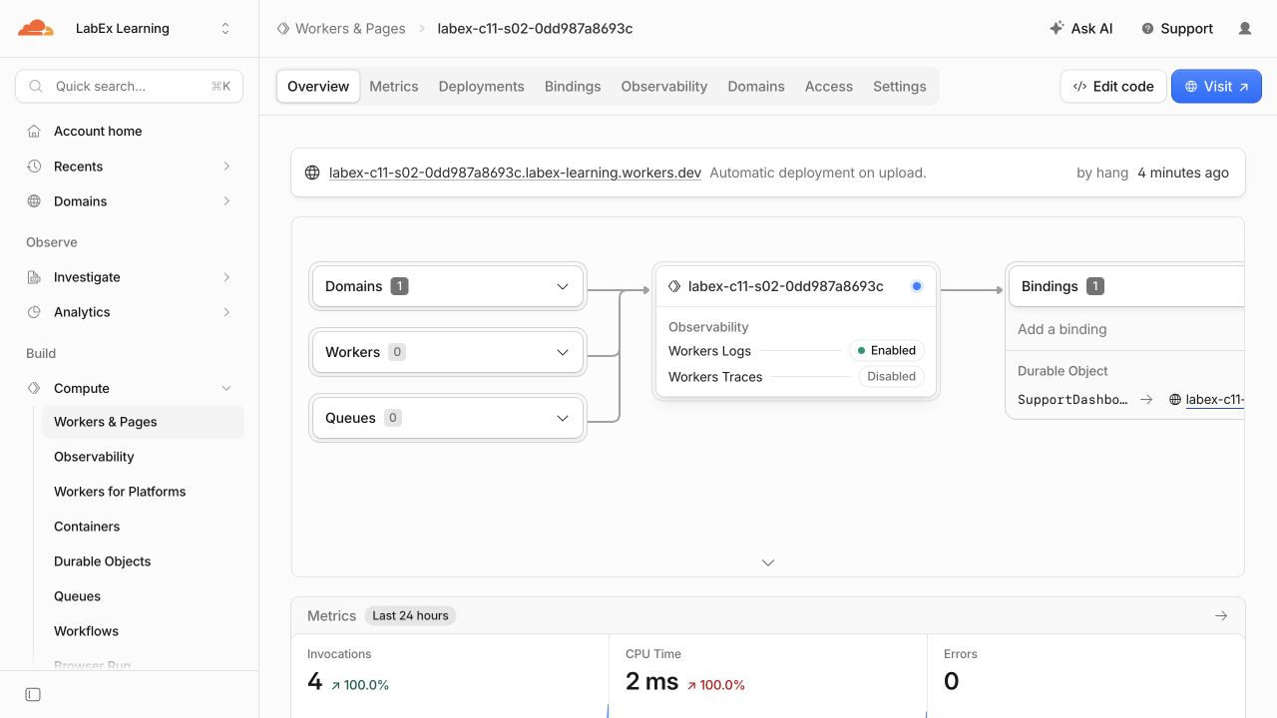Toggle the Workers Logs Enabled badge

(x=887, y=350)
